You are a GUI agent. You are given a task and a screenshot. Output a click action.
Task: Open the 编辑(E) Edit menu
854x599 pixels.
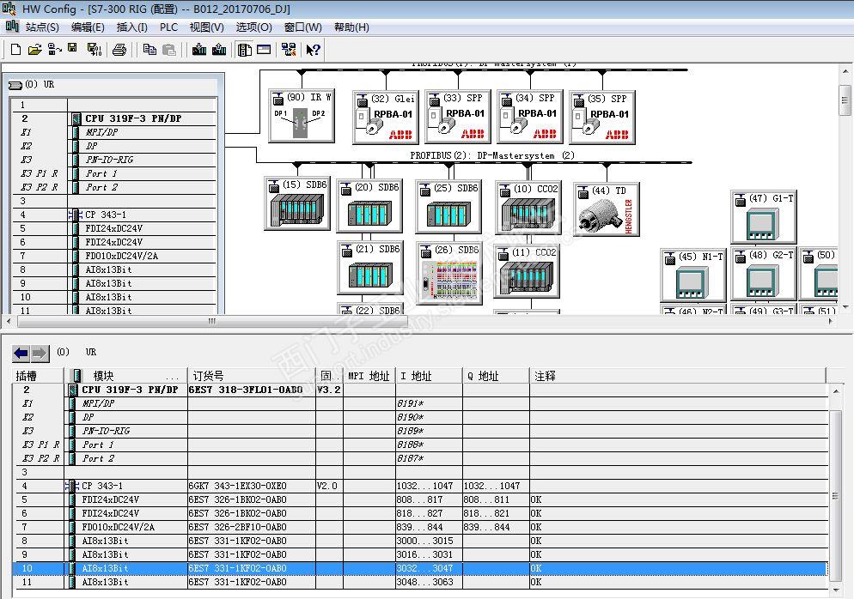pyautogui.click(x=87, y=27)
